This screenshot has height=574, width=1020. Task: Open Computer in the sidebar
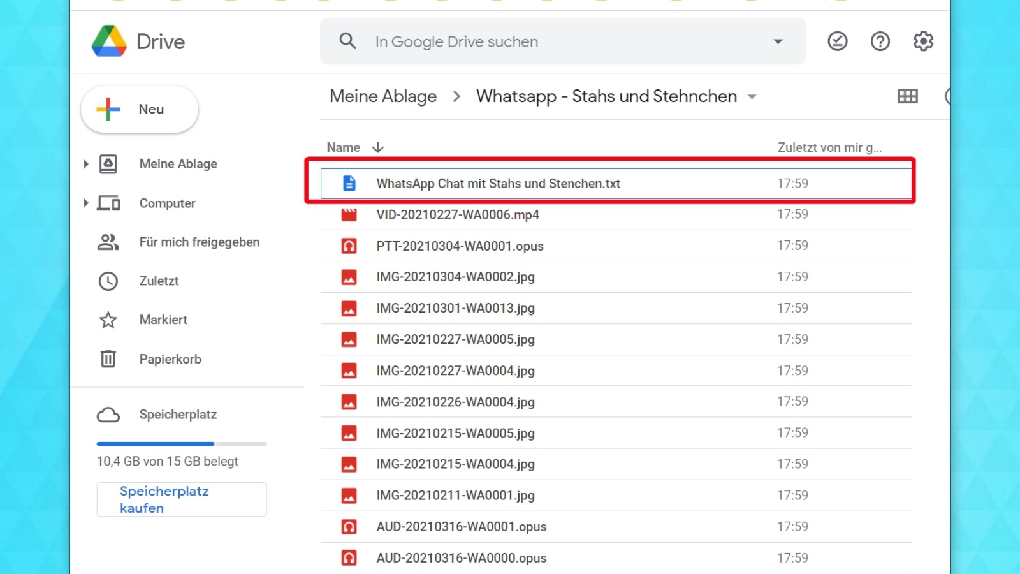(x=168, y=203)
